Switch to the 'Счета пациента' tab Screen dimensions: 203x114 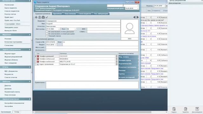[x=85, y=14]
